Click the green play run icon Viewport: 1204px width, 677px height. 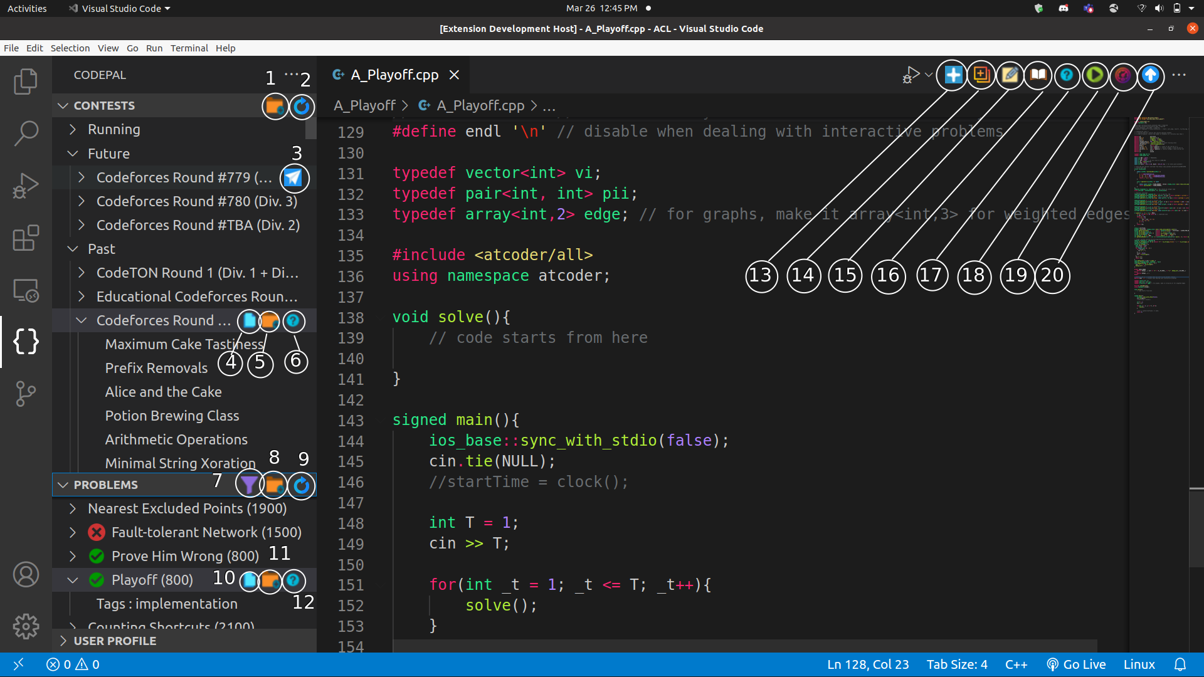(x=1095, y=75)
